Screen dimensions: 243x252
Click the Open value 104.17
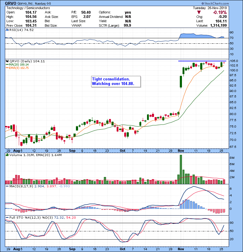(x=31, y=12)
